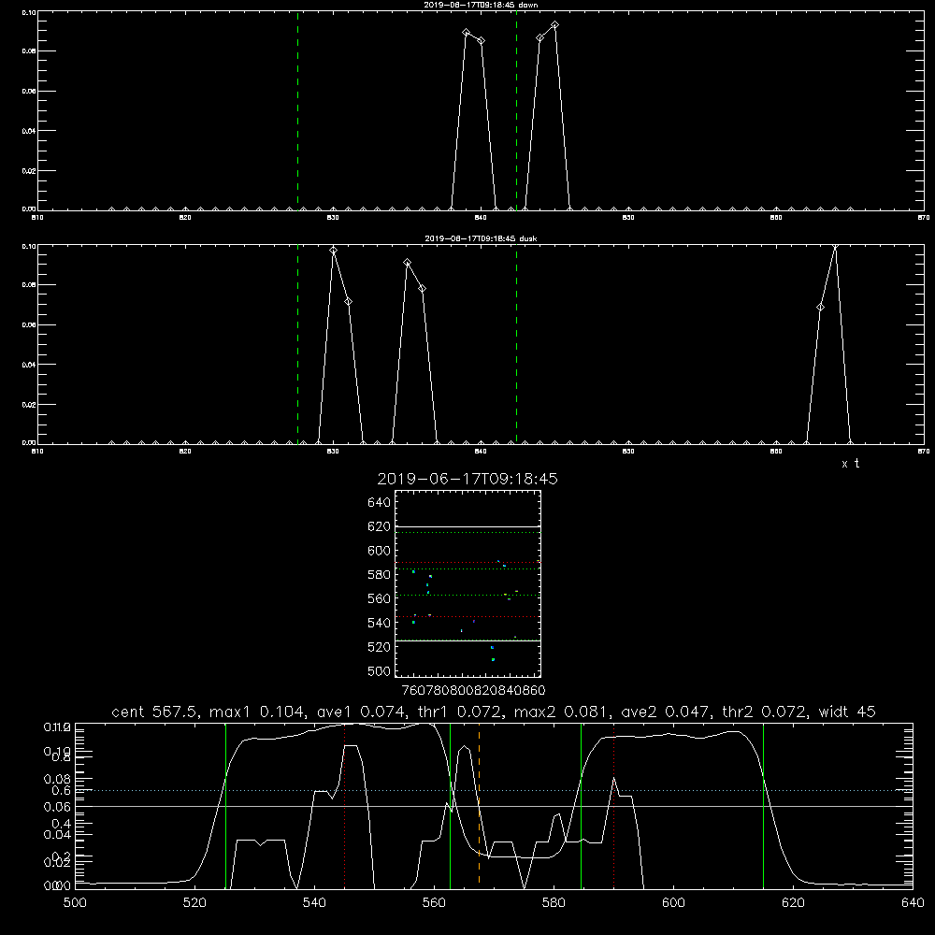The height and width of the screenshot is (935, 935).
Task: Click the first peak diamond in dusk plot
Action: coord(334,251)
